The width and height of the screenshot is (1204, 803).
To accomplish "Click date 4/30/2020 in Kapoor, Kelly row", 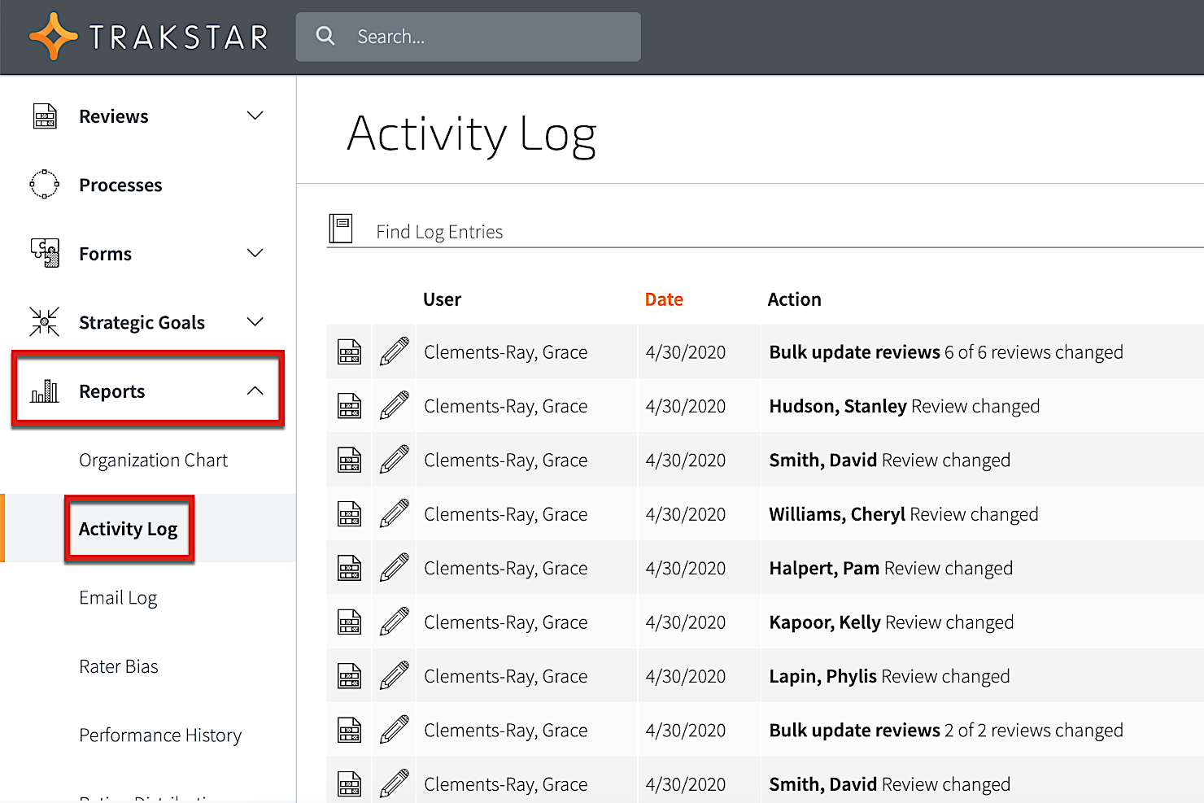I will tap(686, 622).
